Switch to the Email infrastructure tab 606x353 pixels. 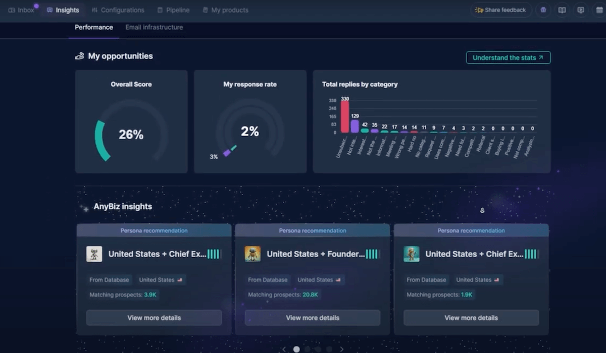coord(154,27)
